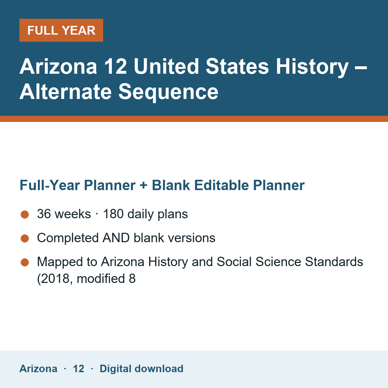Click the orange divider bar under header
This screenshot has width=388, height=388.
(x=194, y=119)
